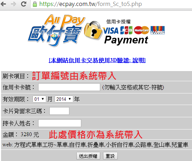Open the expiry month dropdown
Image resolution: width=192 pixels, height=161 pixels.
pyautogui.click(x=39, y=99)
